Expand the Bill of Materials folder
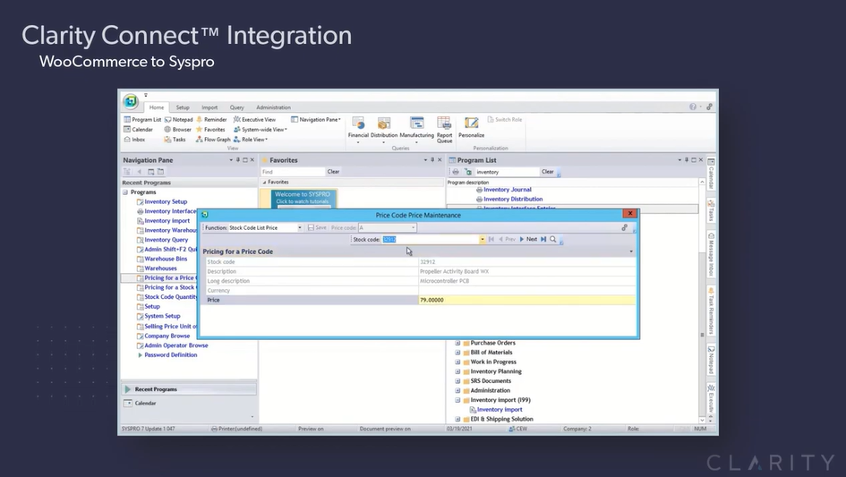The height and width of the screenshot is (477, 846). coord(457,353)
